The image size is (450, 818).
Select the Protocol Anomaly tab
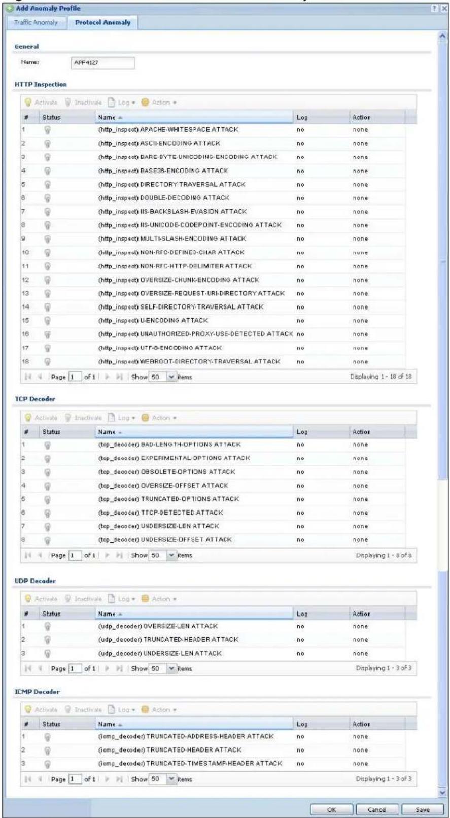click(103, 23)
